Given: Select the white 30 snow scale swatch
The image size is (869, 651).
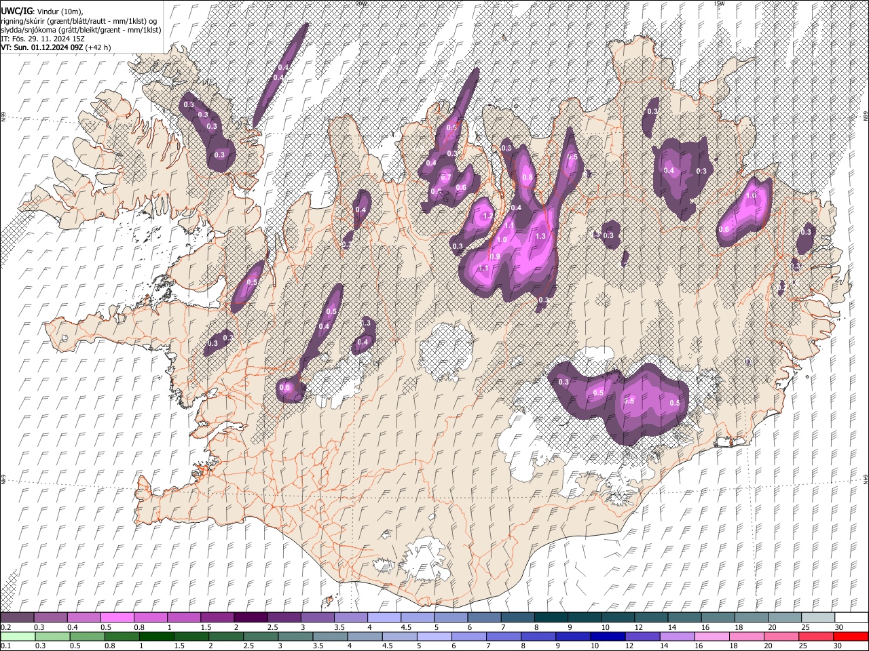Looking at the screenshot, I should [851, 618].
